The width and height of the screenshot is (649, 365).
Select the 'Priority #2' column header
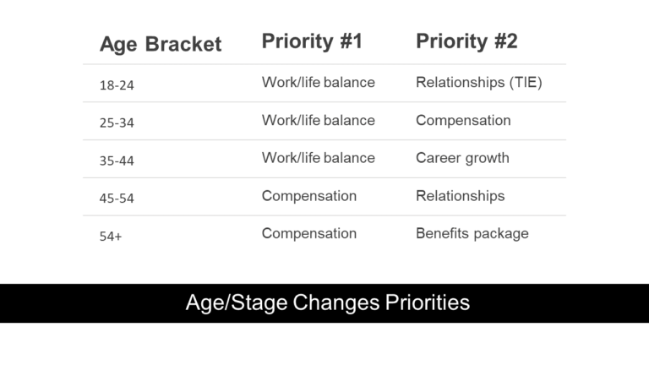466,41
